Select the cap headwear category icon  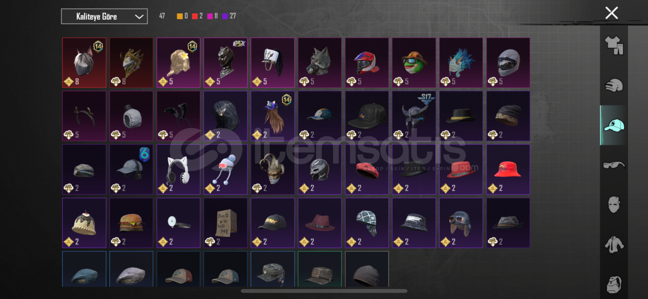pyautogui.click(x=614, y=125)
